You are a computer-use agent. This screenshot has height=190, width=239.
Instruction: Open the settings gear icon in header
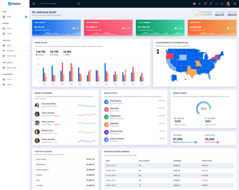(235, 4)
